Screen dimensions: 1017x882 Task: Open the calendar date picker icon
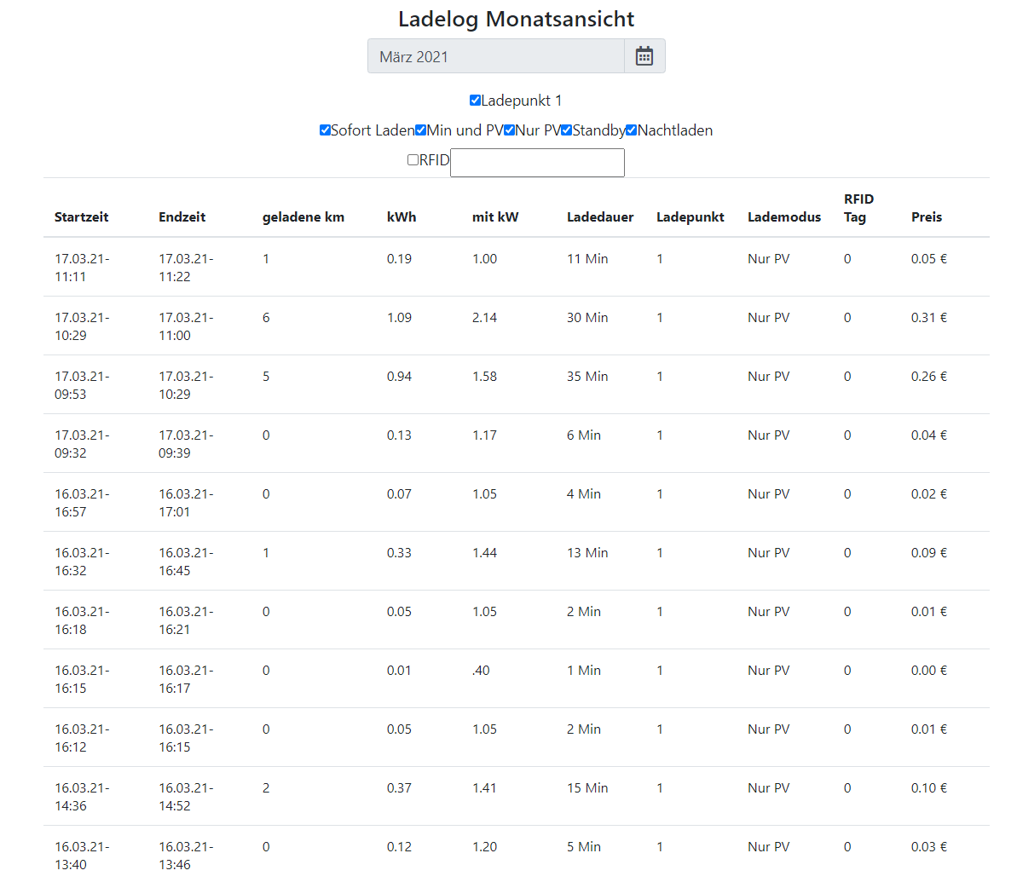(644, 56)
